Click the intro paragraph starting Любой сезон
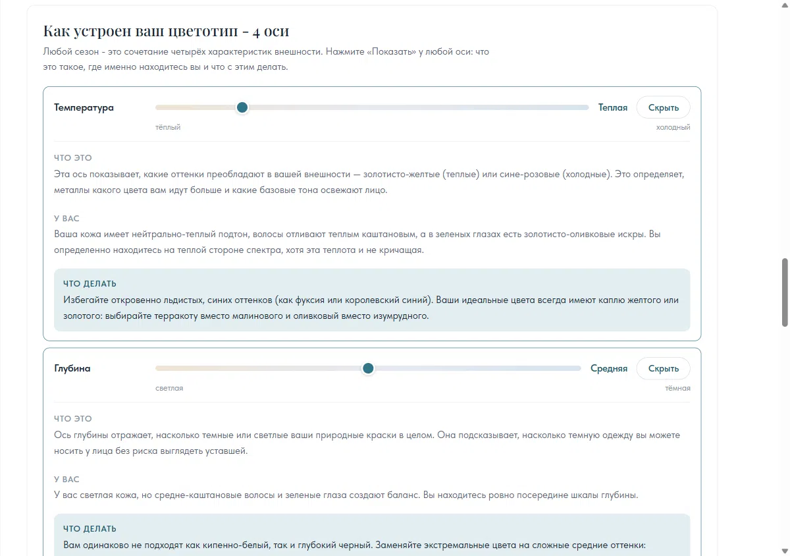The width and height of the screenshot is (790, 556). 266,59
